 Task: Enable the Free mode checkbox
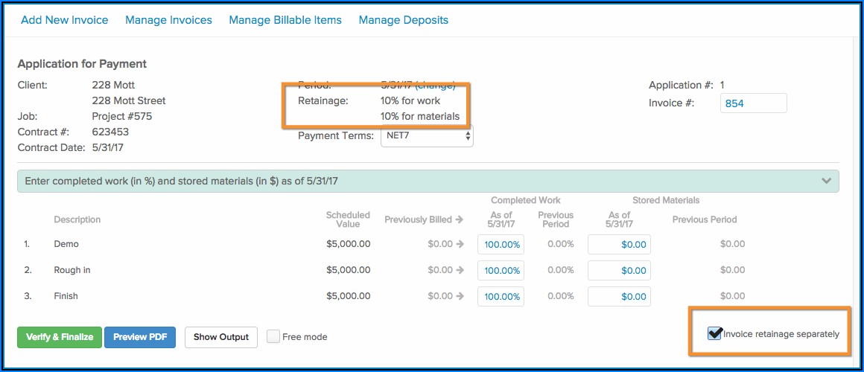coord(273,337)
